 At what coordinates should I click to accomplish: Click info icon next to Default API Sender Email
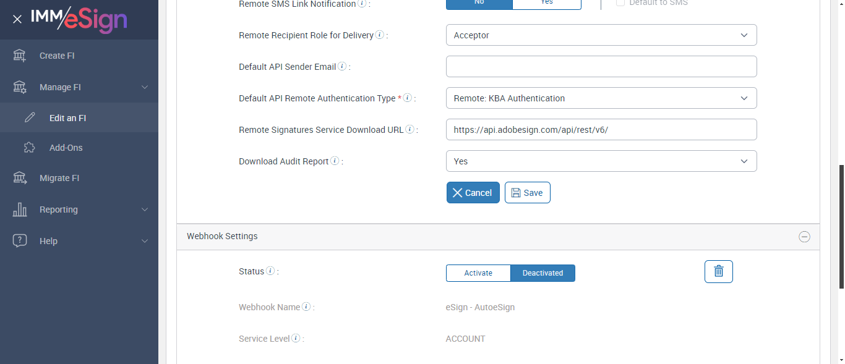(x=342, y=67)
